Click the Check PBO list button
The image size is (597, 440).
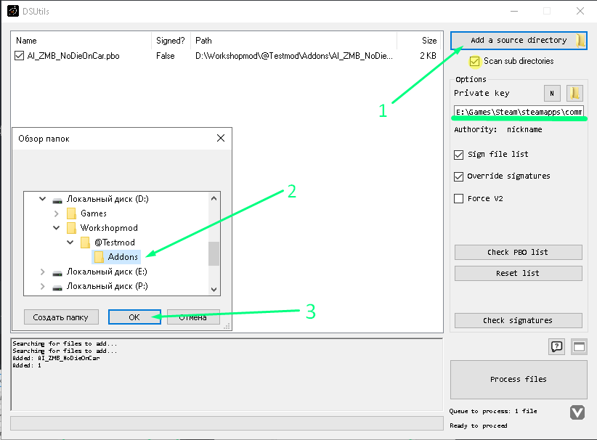(518, 253)
